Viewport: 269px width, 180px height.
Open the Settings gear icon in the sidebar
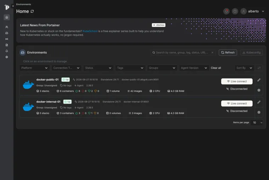coord(7,57)
